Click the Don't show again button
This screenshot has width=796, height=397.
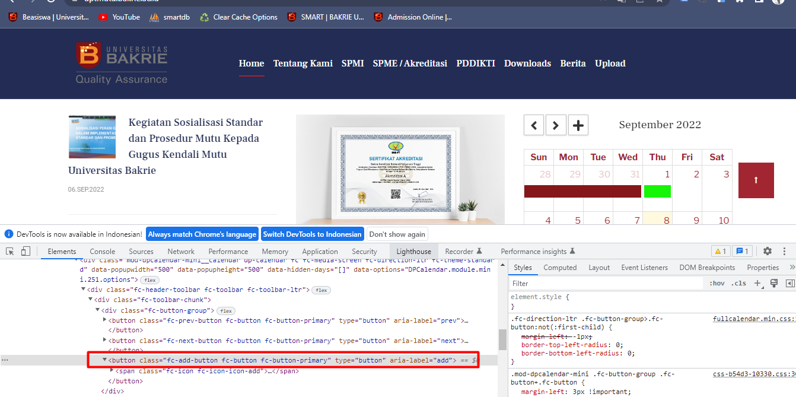pos(397,234)
